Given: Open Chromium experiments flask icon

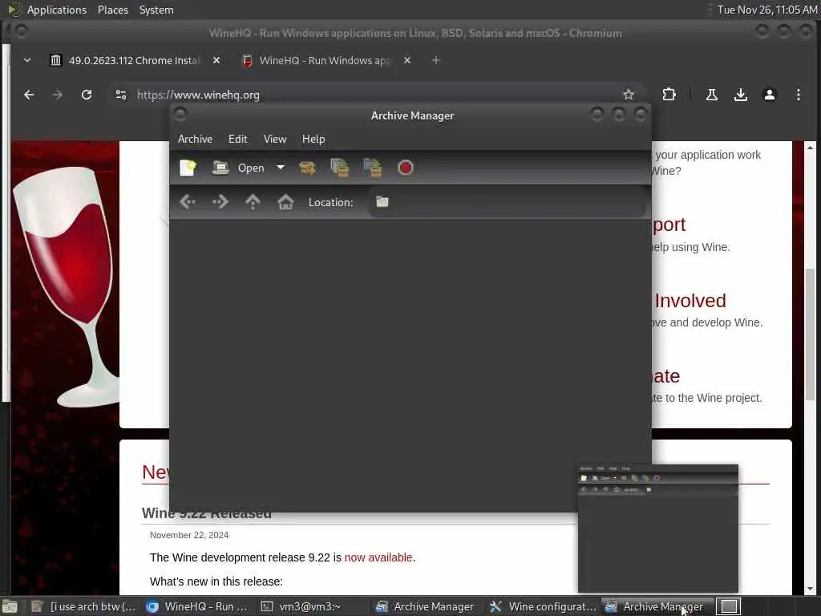Looking at the screenshot, I should pos(712,95).
